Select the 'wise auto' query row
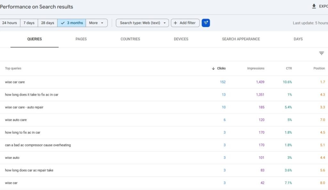 click(x=164, y=158)
